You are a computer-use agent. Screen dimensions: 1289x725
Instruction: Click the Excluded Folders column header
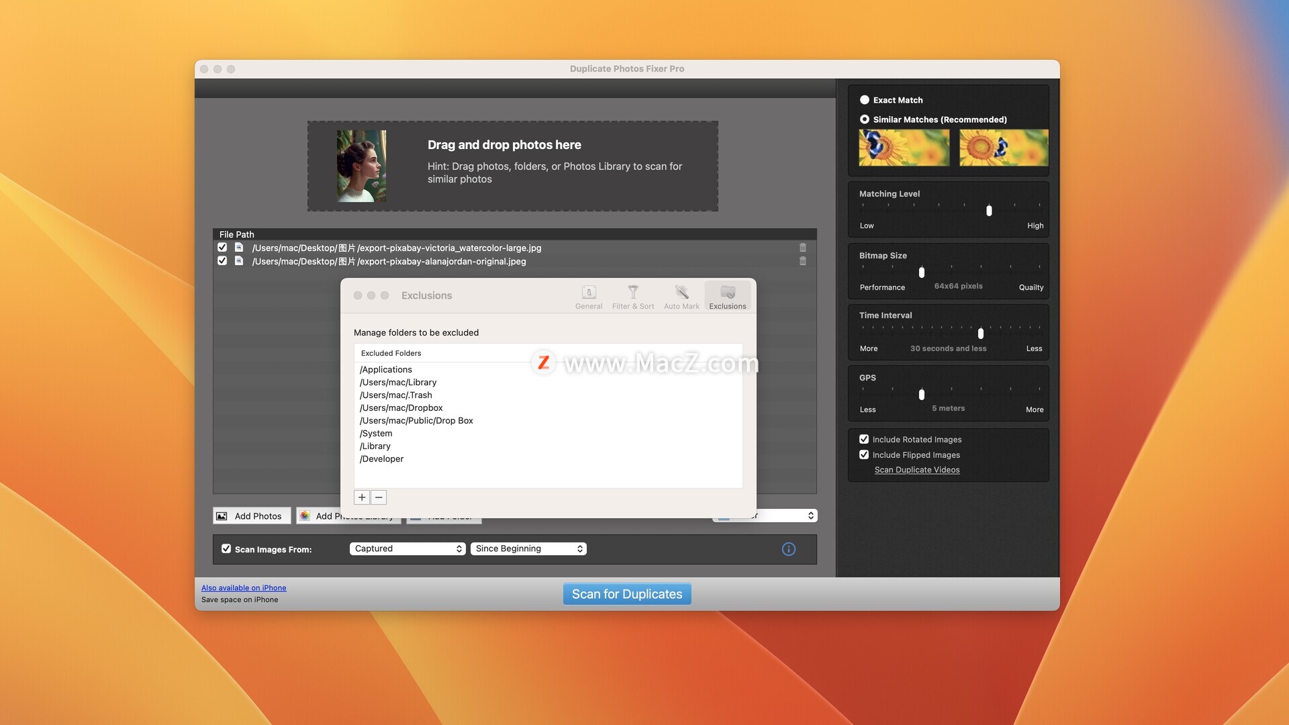[548, 353]
